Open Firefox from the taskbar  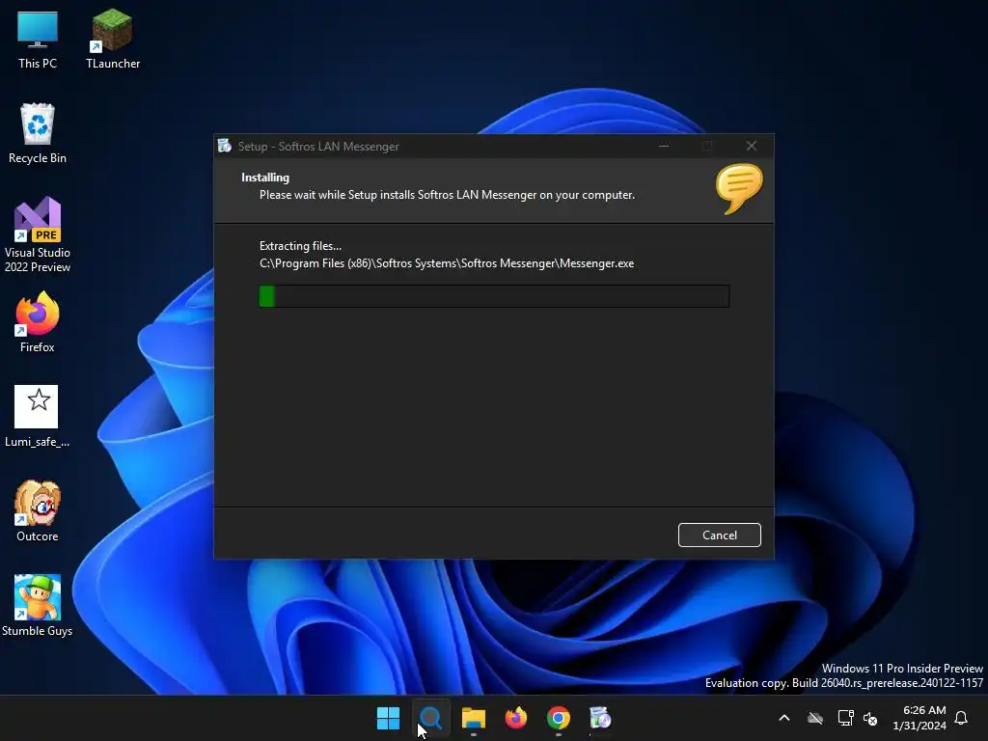click(516, 718)
